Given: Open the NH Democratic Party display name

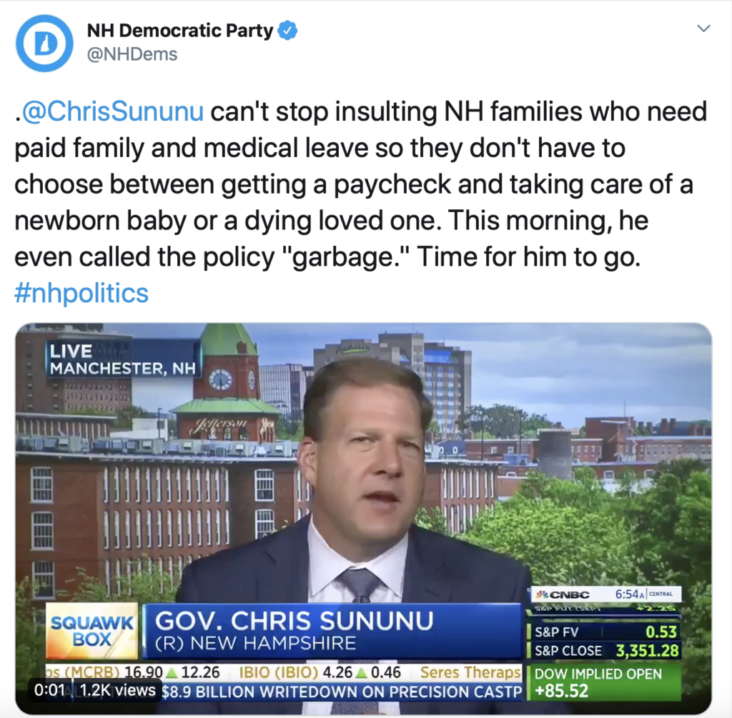Looking at the screenshot, I should (x=179, y=31).
